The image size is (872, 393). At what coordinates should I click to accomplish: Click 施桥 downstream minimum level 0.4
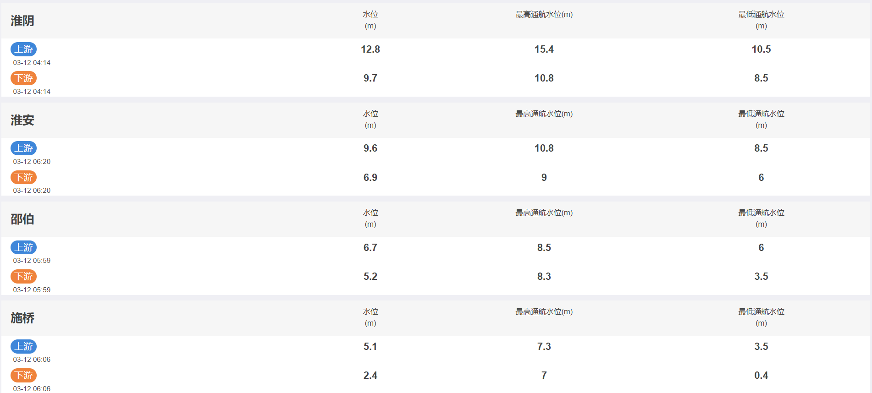pyautogui.click(x=761, y=375)
